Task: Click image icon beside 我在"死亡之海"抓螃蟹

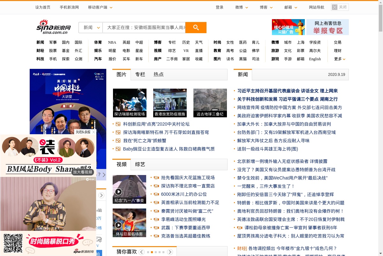Action: coord(118,141)
